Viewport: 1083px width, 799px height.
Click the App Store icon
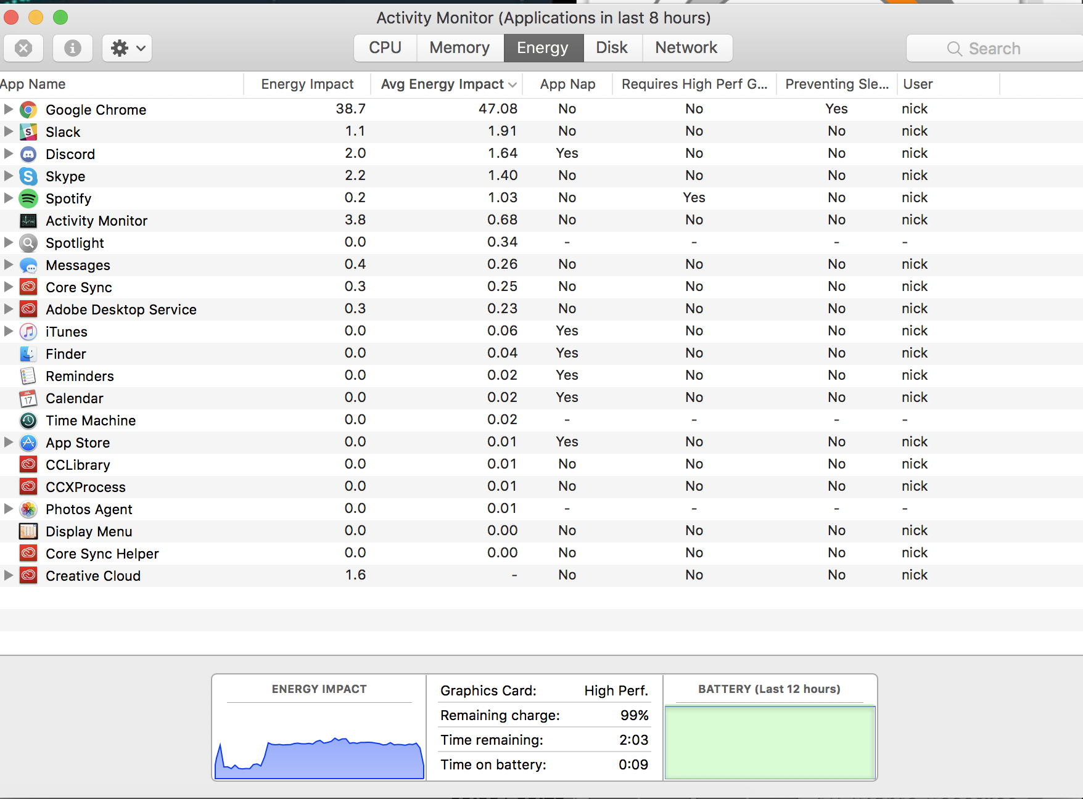pyautogui.click(x=28, y=443)
